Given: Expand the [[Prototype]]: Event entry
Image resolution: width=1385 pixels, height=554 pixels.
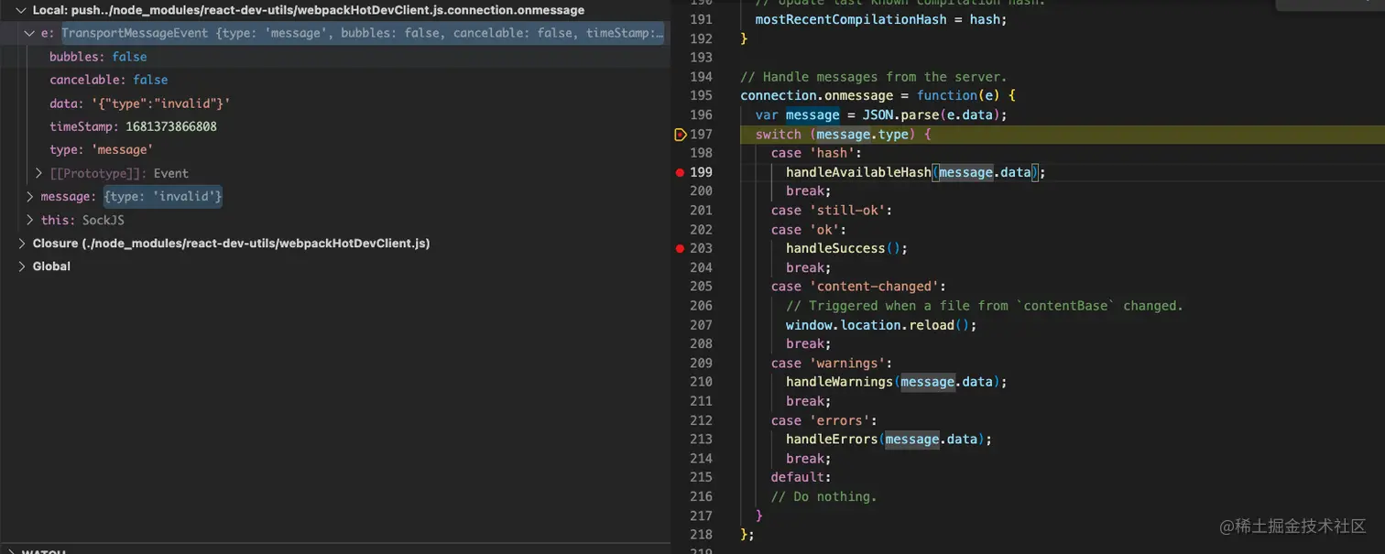Looking at the screenshot, I should click(x=38, y=173).
